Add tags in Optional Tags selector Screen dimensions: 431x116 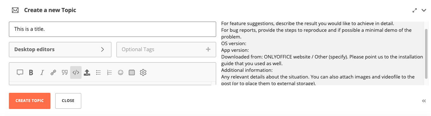coord(166,50)
